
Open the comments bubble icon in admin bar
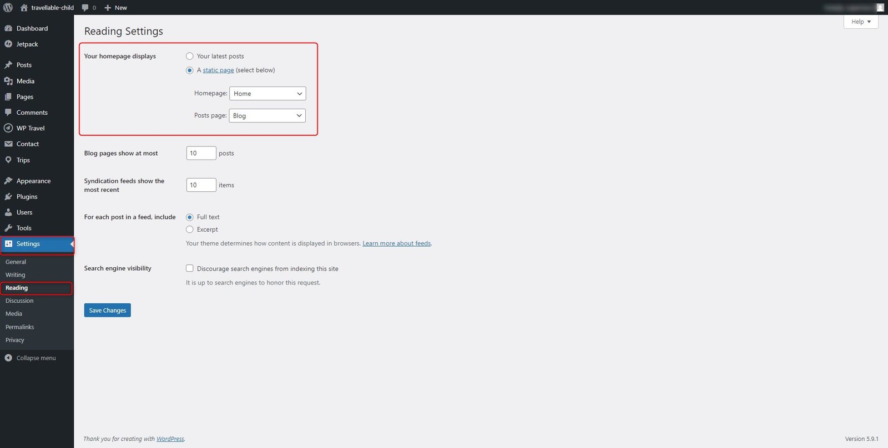coord(85,8)
